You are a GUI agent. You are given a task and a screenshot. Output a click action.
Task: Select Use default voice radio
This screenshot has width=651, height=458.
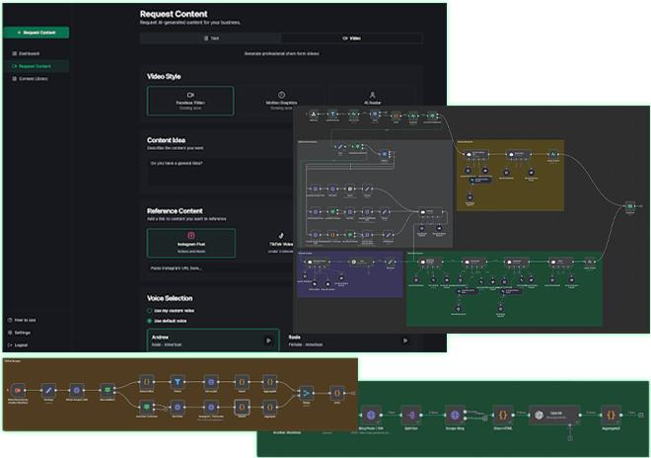click(149, 321)
